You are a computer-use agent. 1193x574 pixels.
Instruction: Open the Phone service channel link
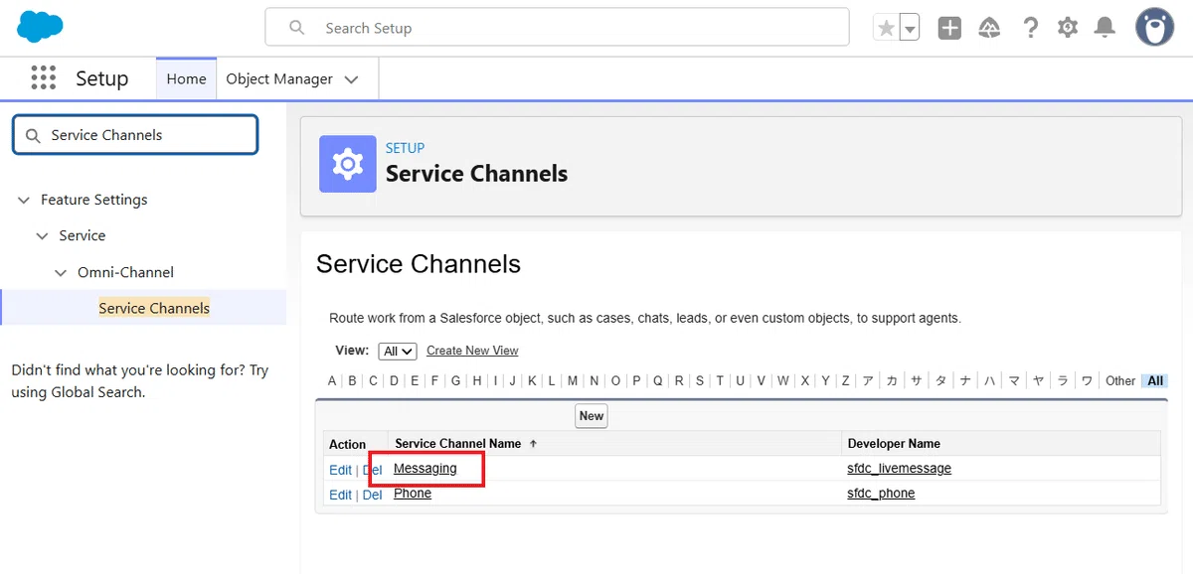(x=413, y=494)
